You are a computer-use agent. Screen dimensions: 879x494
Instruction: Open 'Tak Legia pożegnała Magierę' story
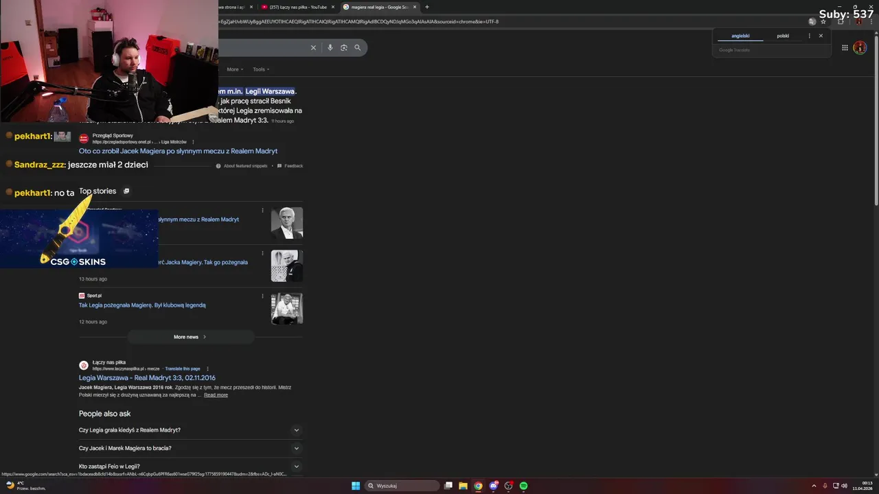click(x=142, y=305)
